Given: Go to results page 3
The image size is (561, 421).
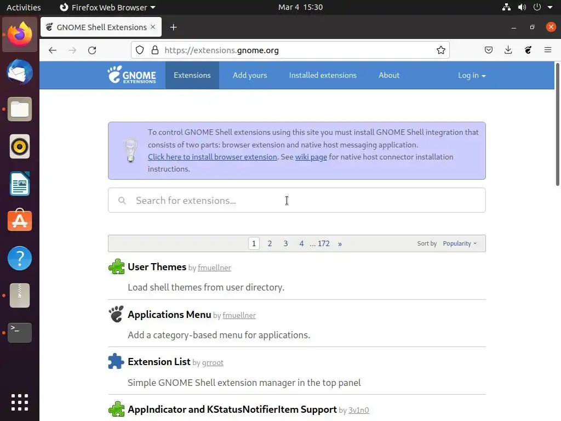Looking at the screenshot, I should [285, 243].
